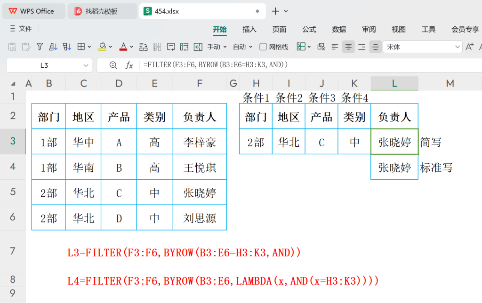The image size is (482, 303).
Task: Click the align right icon
Action: coord(362,47)
